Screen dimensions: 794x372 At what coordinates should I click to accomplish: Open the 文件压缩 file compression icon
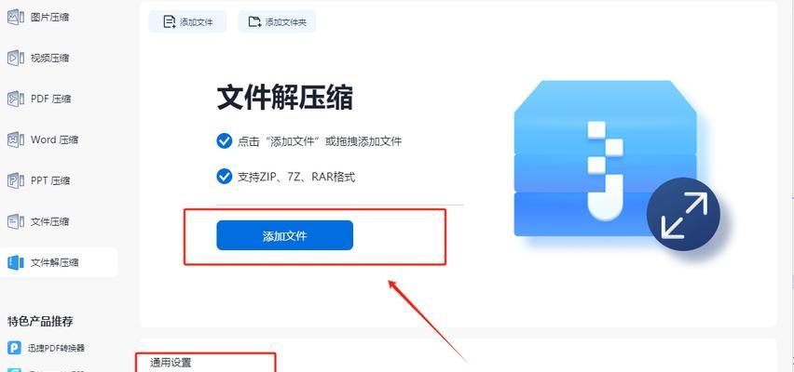(15, 221)
